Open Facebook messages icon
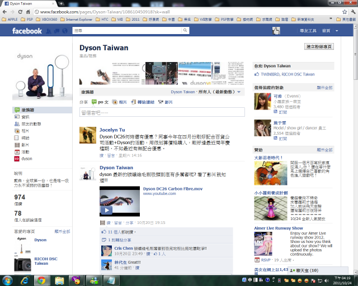 tap(57, 31)
